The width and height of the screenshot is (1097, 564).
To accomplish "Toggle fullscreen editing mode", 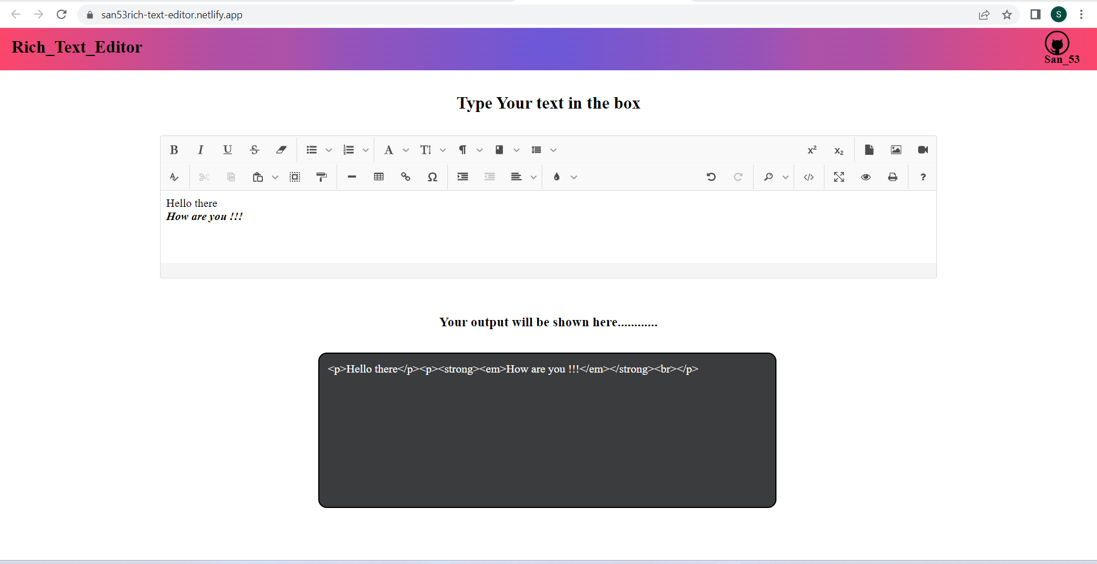I will pos(839,177).
